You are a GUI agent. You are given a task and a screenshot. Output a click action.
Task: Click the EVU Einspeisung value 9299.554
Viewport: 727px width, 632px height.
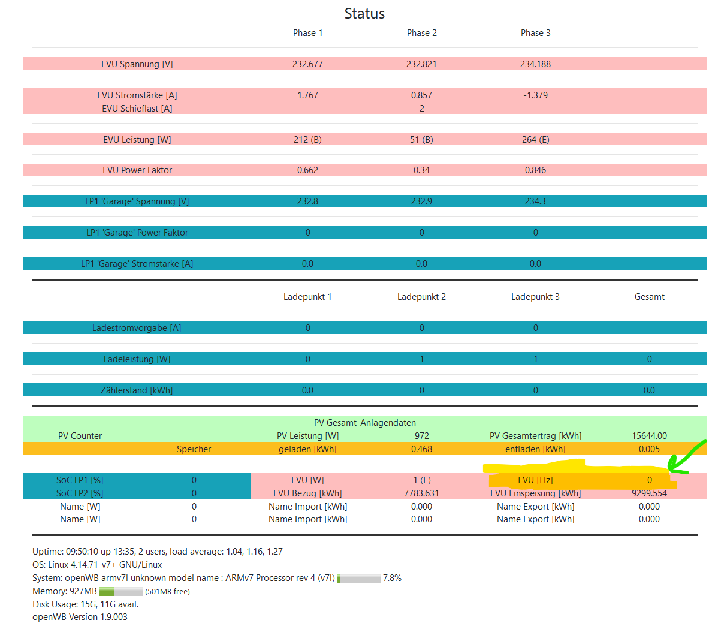pyautogui.click(x=650, y=493)
